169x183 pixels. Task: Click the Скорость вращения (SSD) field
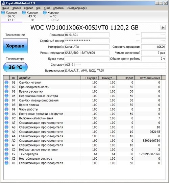tap(153, 47)
